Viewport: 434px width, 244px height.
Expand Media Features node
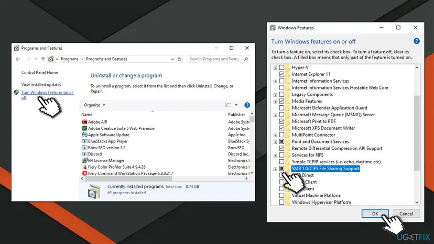pyautogui.click(x=275, y=102)
